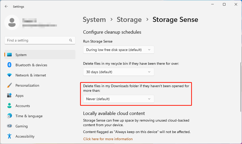Click the Accessibility figure icon
Image resolution: width=242 pixels, height=144 pixels.
[x=9, y=136]
